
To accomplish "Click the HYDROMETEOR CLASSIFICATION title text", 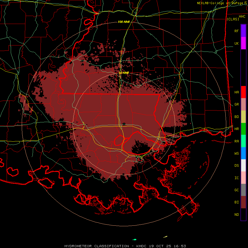I will point(97,246).
